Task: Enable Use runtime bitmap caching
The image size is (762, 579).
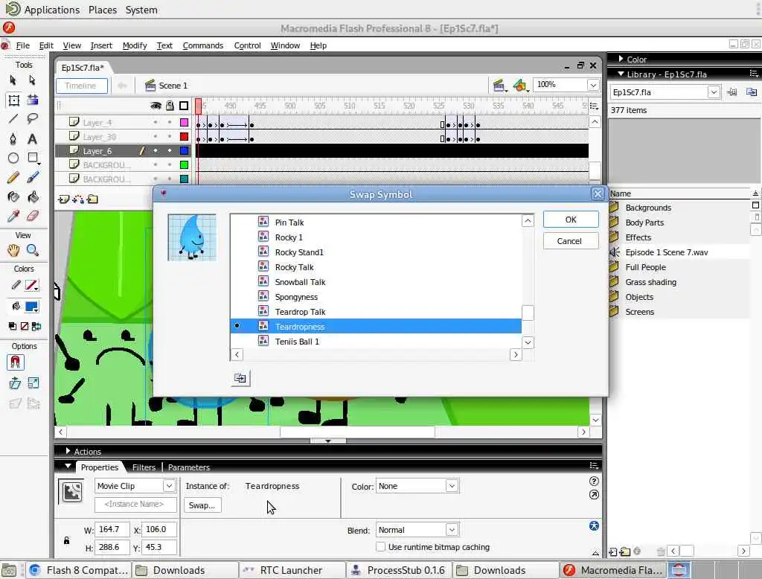Action: [x=381, y=547]
